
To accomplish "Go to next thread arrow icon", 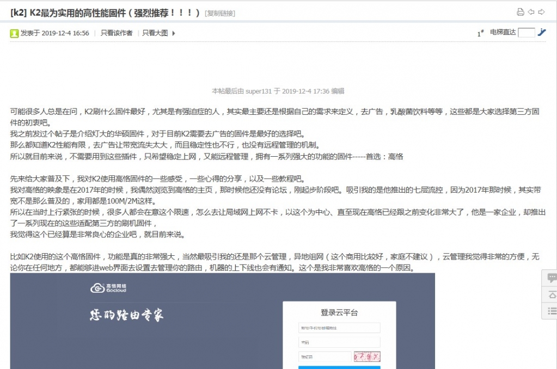I will point(541,12).
